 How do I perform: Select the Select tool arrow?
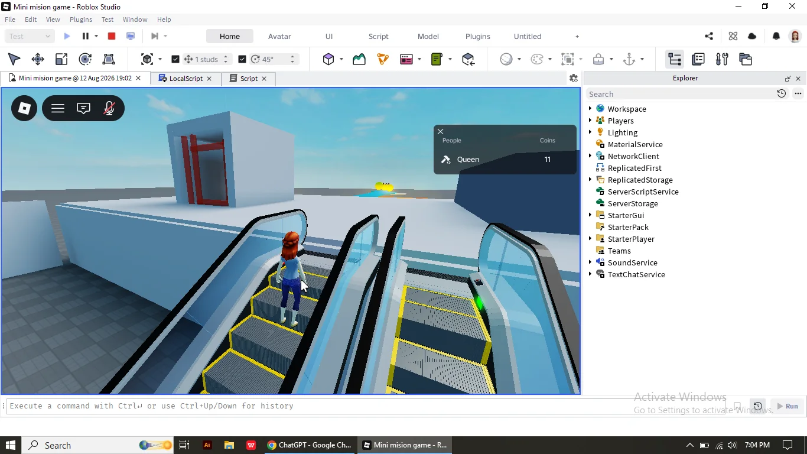(14, 59)
